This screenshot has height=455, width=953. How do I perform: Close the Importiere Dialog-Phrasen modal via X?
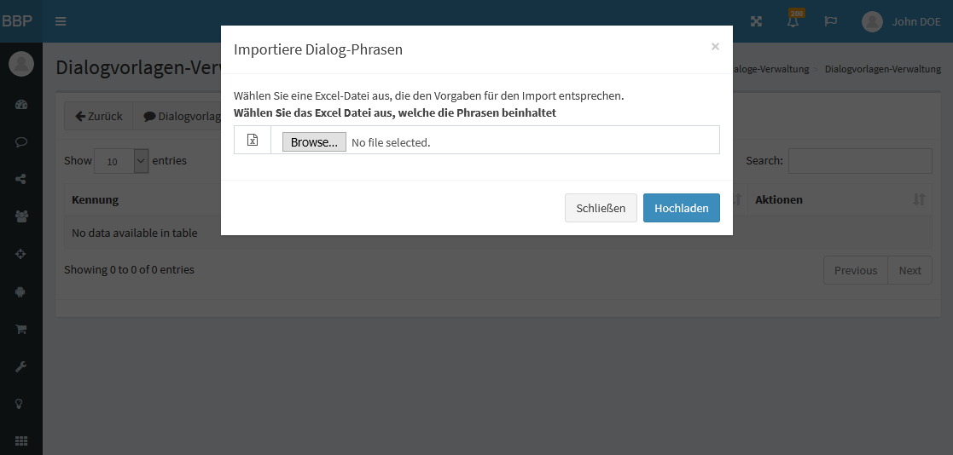715,46
